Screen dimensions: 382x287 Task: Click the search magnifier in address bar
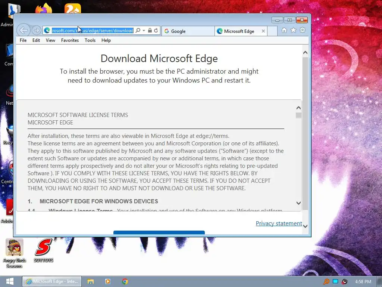(x=138, y=31)
